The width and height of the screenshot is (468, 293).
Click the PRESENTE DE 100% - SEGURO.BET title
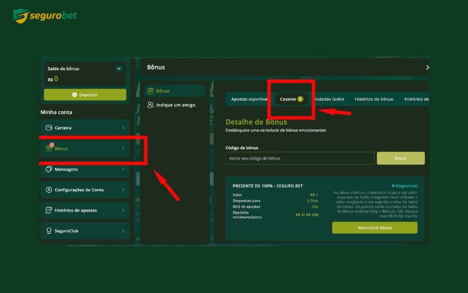point(268,185)
